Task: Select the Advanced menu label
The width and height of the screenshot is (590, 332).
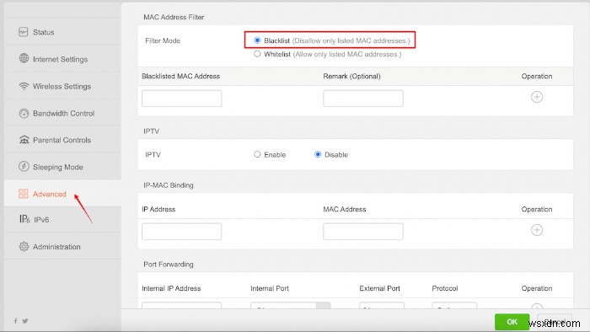Action: [x=49, y=194]
